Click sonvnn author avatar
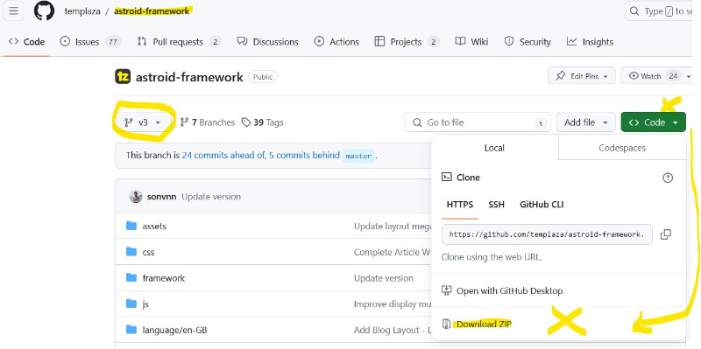 (136, 197)
